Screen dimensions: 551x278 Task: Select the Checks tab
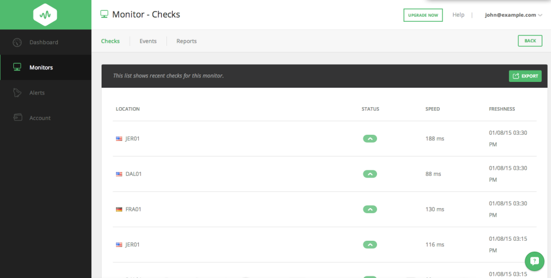tap(110, 41)
